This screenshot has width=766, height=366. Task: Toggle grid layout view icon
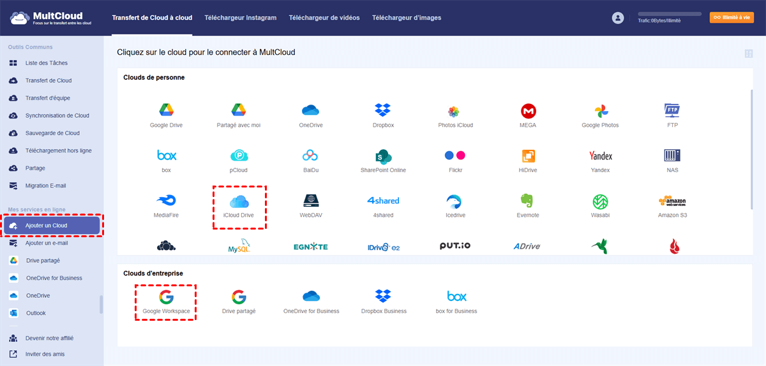[x=749, y=54]
